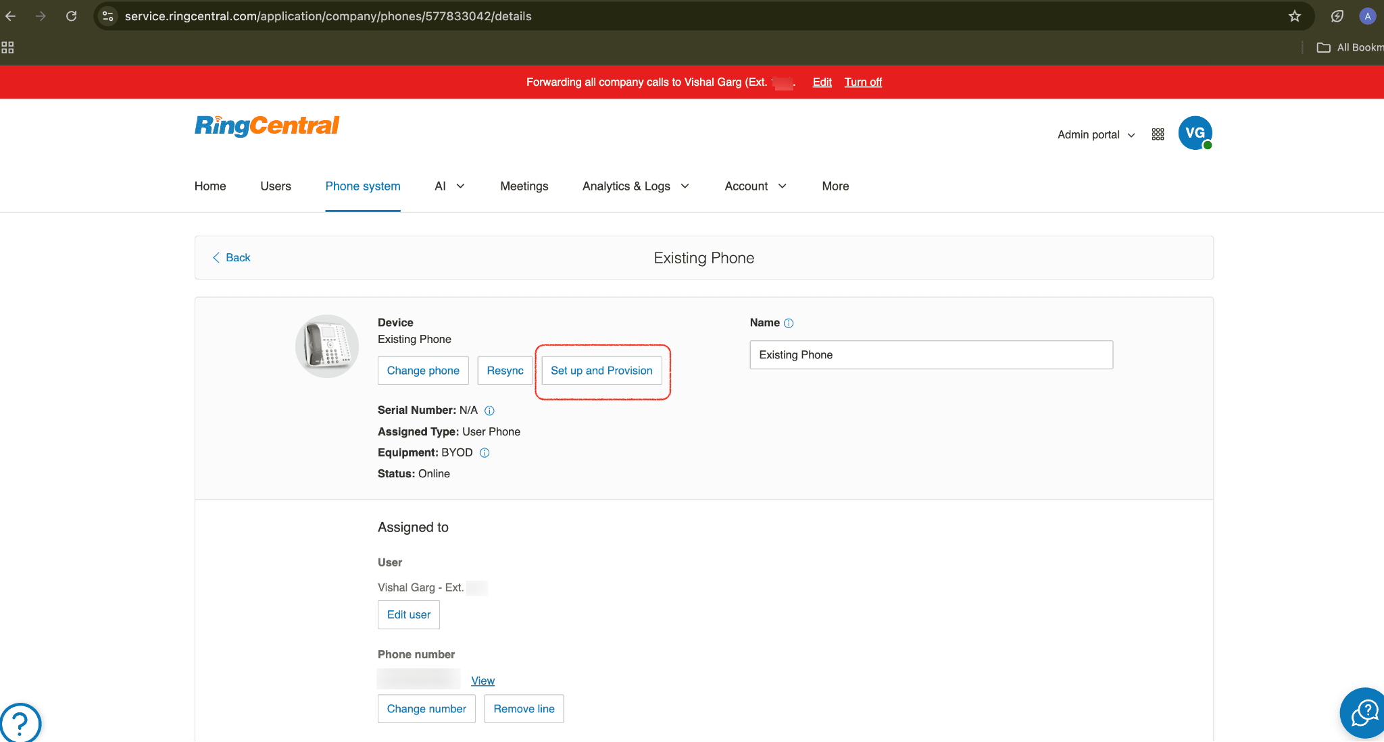Open the VG user profile avatar
The image size is (1384, 742).
click(1195, 133)
